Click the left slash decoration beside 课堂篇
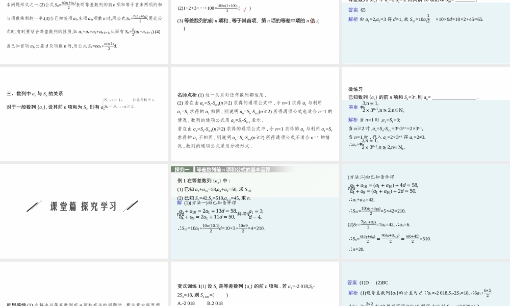 [x=34, y=206]
